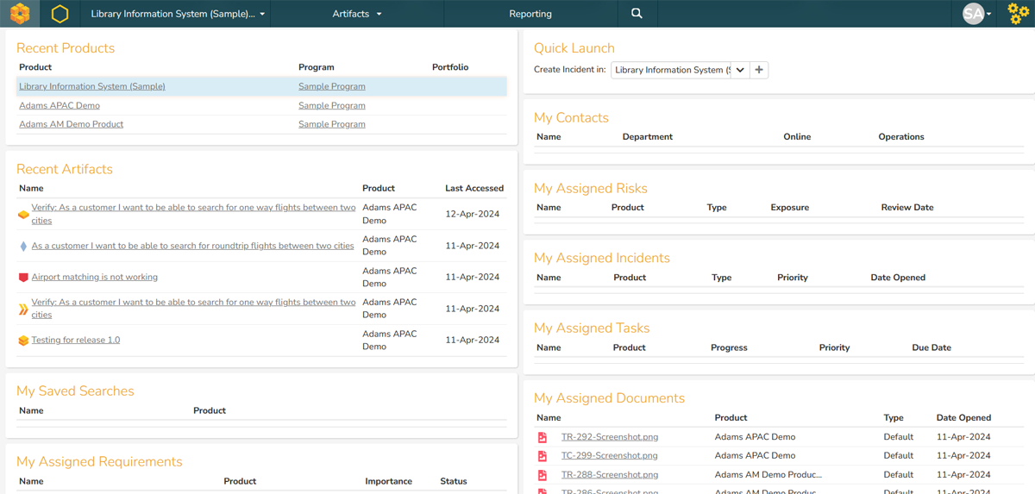
Task: Open the Artifacts dropdown menu
Action: pyautogui.click(x=356, y=14)
